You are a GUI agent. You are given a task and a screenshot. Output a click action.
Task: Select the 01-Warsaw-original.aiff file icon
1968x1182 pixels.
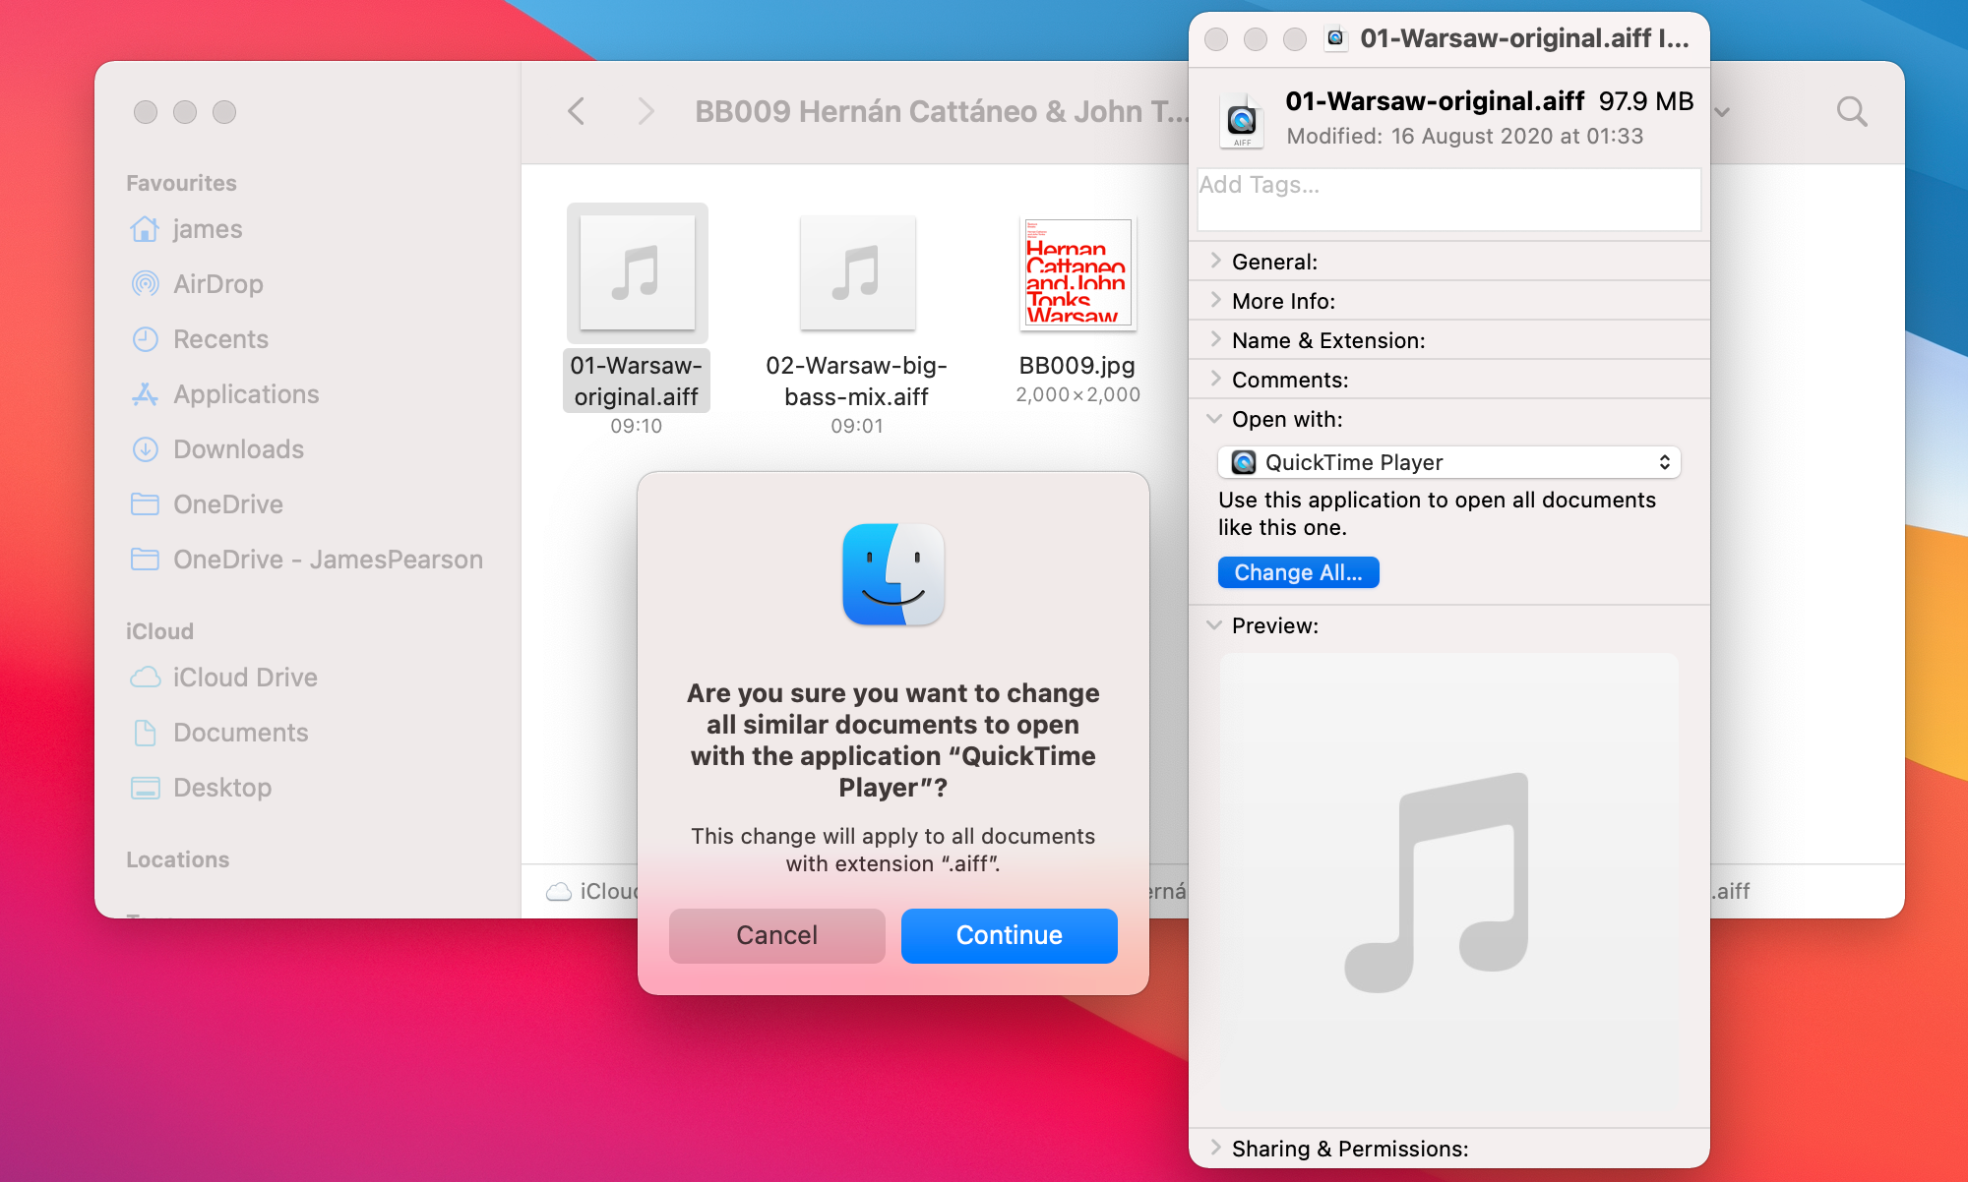[637, 273]
